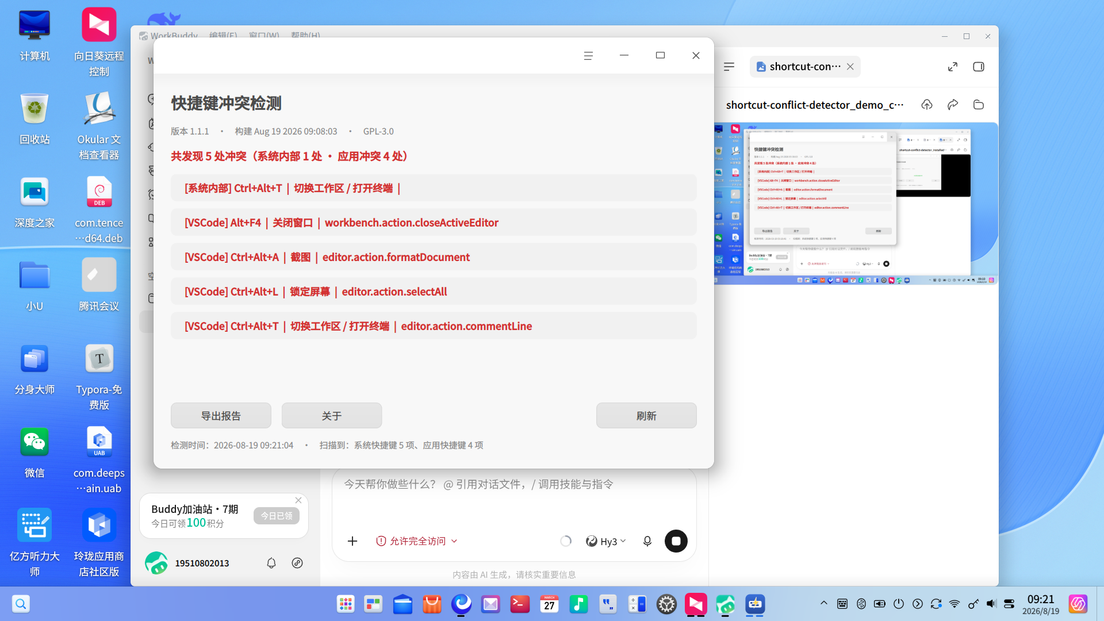This screenshot has height=621, width=1104.
Task: Open the 编辑(E) menu in WorkBuddy
Action: coord(223,35)
